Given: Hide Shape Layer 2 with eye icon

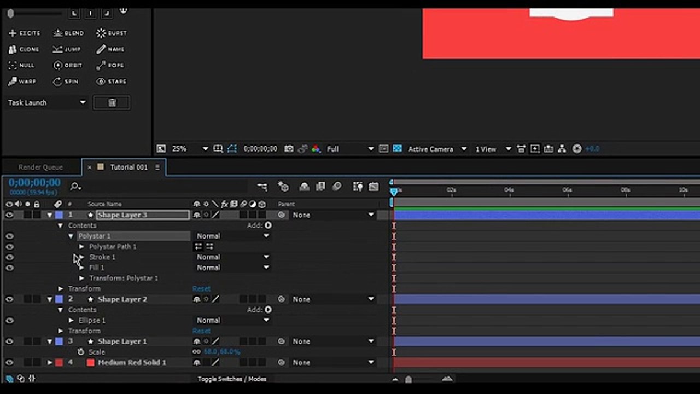Looking at the screenshot, I should (x=9, y=299).
